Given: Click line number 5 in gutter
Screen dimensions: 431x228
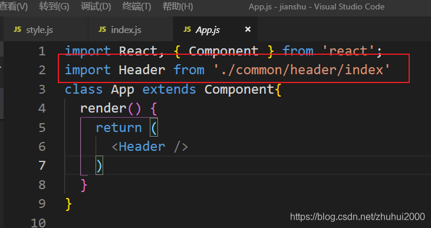Looking at the screenshot, I should click(42, 128).
